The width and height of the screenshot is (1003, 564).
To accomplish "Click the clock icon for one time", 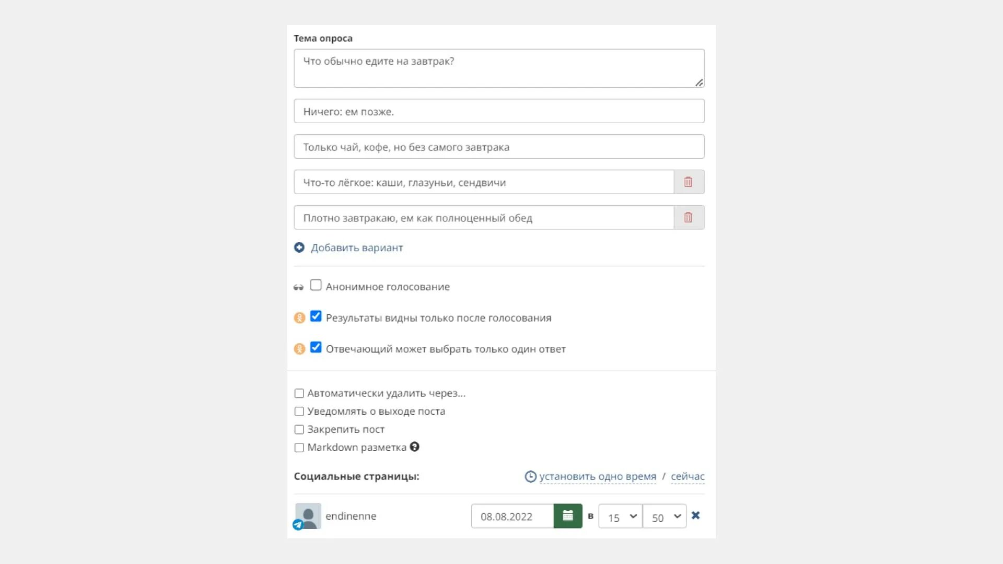I will point(531,476).
